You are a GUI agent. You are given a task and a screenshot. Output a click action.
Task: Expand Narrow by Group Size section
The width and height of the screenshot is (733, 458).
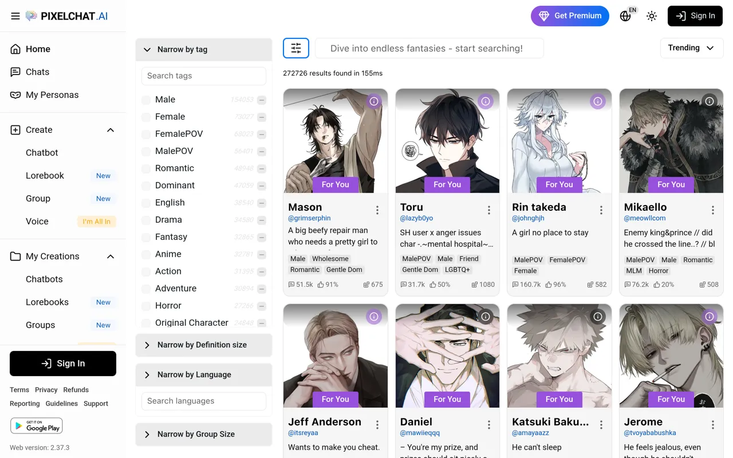(204, 435)
